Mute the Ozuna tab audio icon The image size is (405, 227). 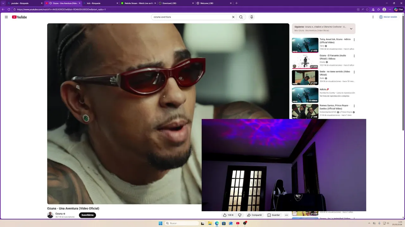[x=50, y=3]
